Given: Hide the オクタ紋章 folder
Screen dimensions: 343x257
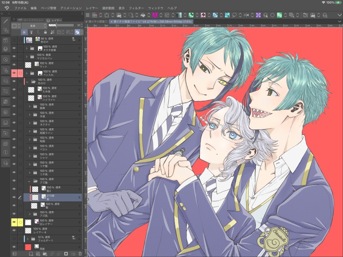Looking at the screenshot, I should click(x=14, y=48).
